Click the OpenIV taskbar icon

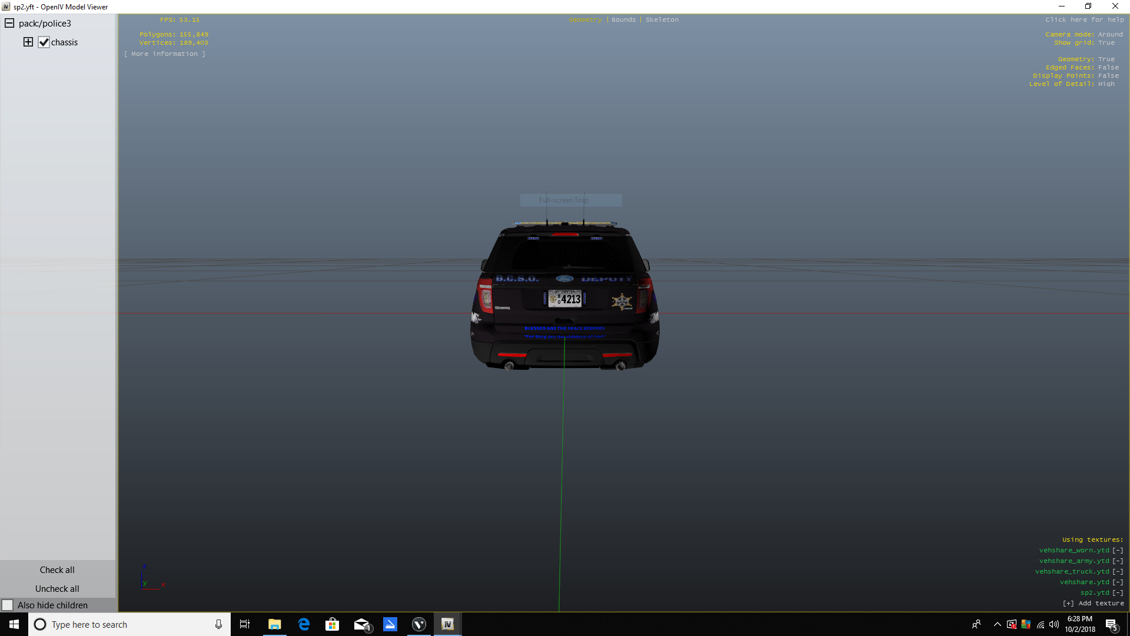(x=447, y=624)
